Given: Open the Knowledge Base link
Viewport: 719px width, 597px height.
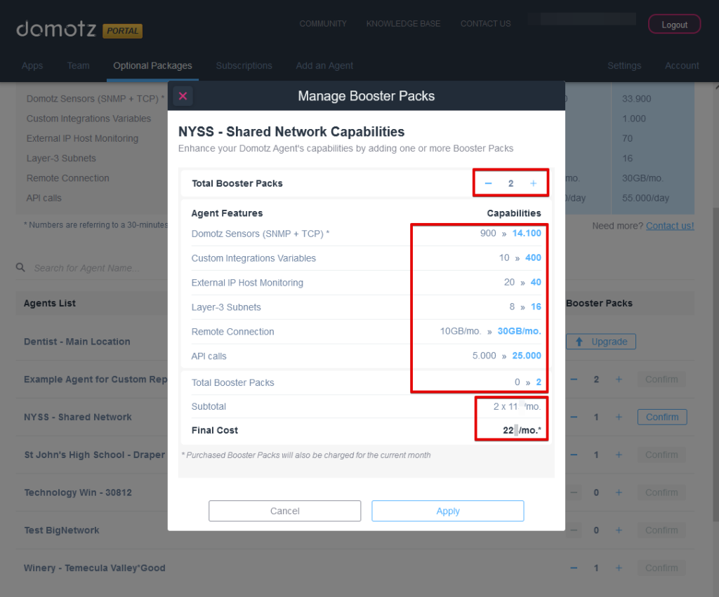Looking at the screenshot, I should pyautogui.click(x=403, y=24).
